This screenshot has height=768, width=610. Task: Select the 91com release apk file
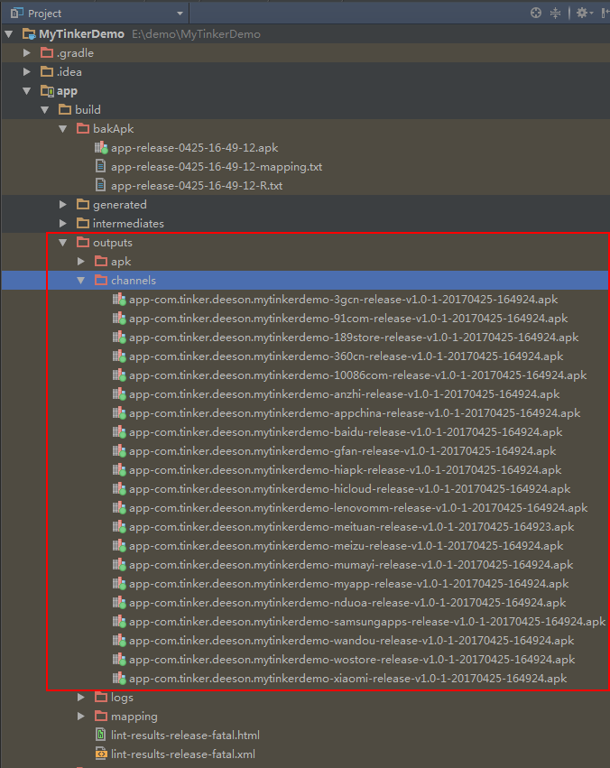click(348, 319)
